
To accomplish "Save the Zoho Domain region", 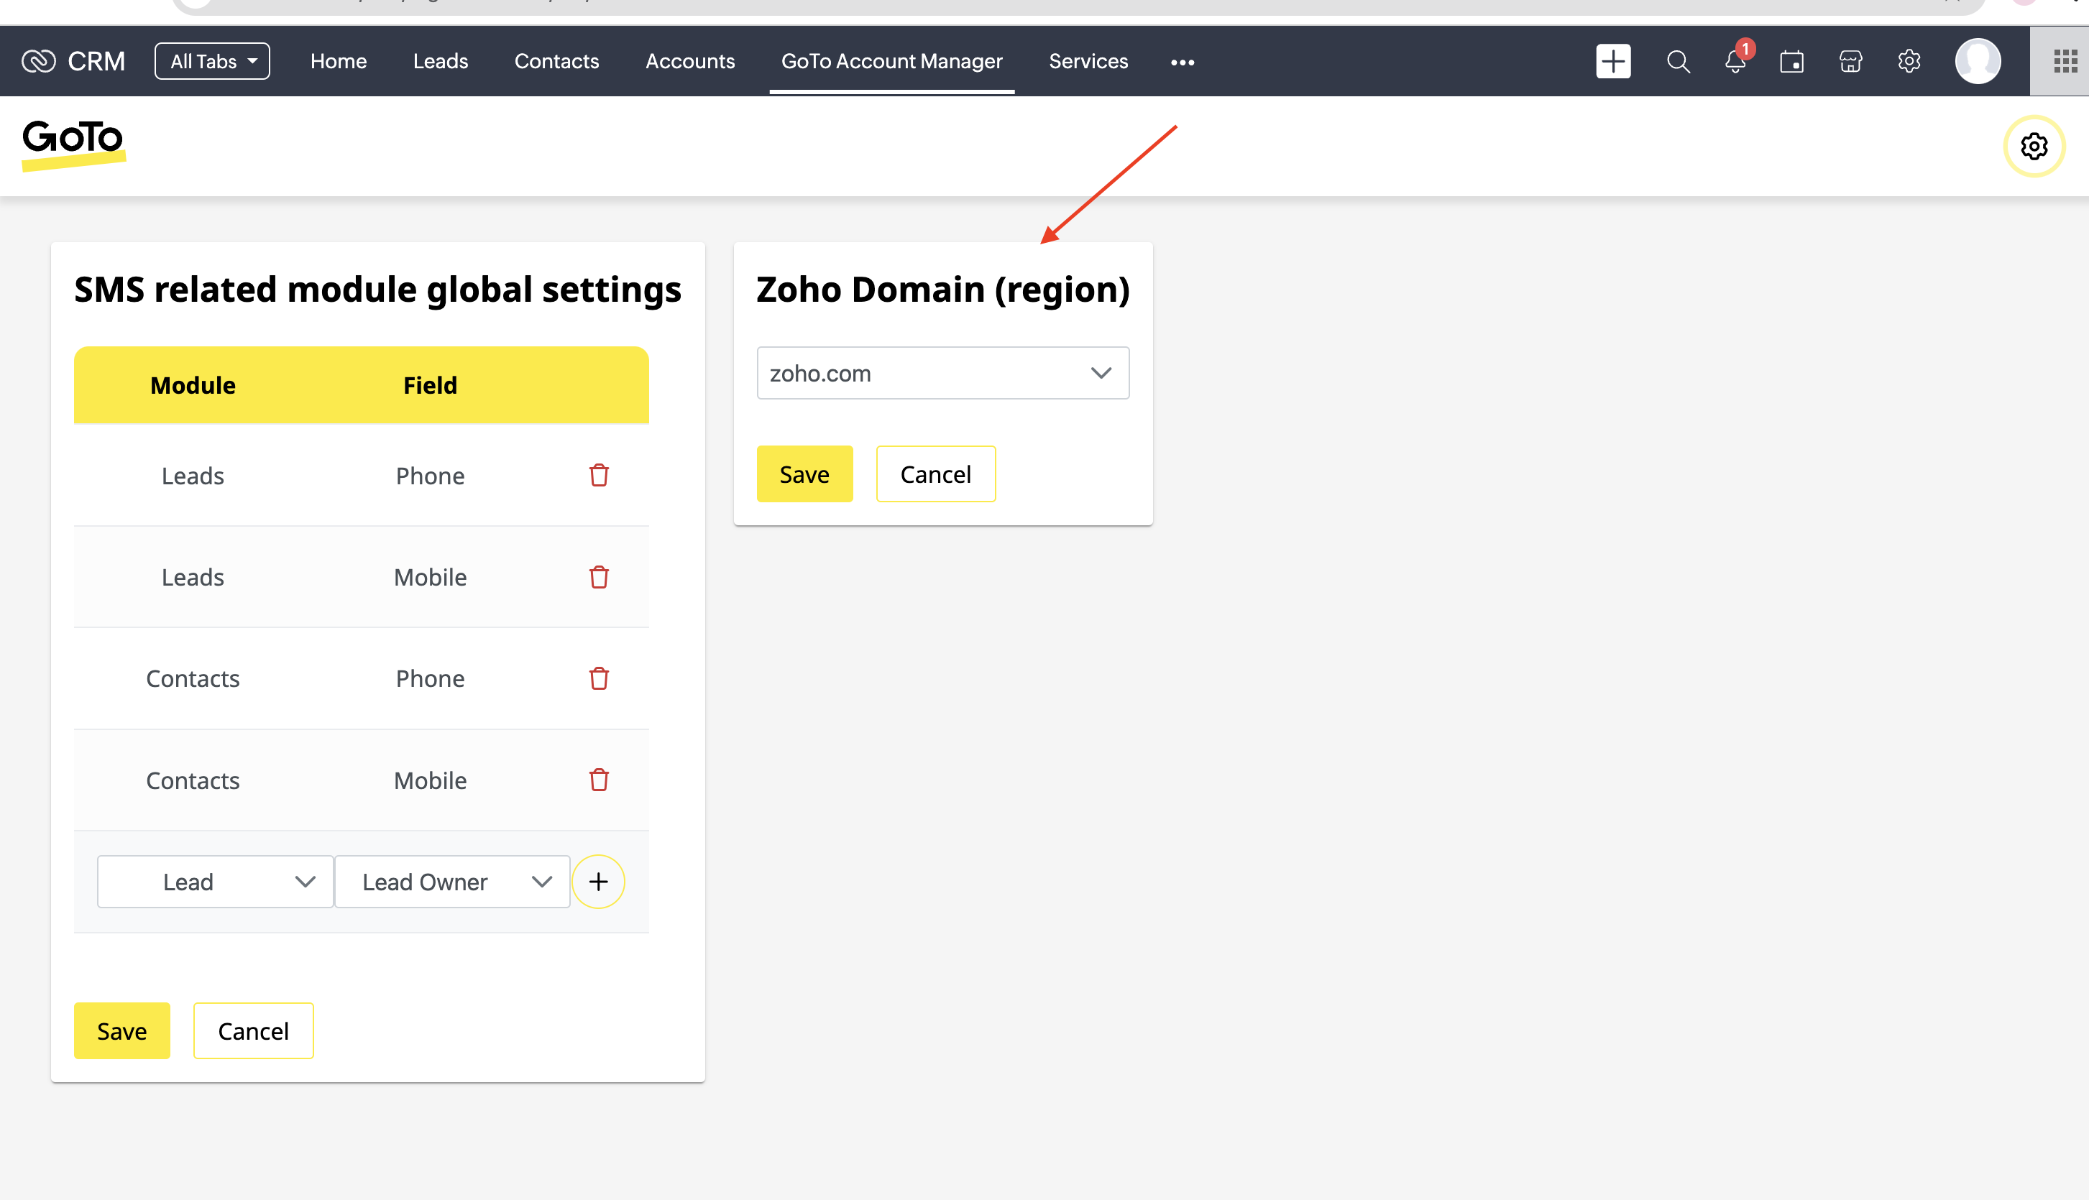I will [x=804, y=474].
